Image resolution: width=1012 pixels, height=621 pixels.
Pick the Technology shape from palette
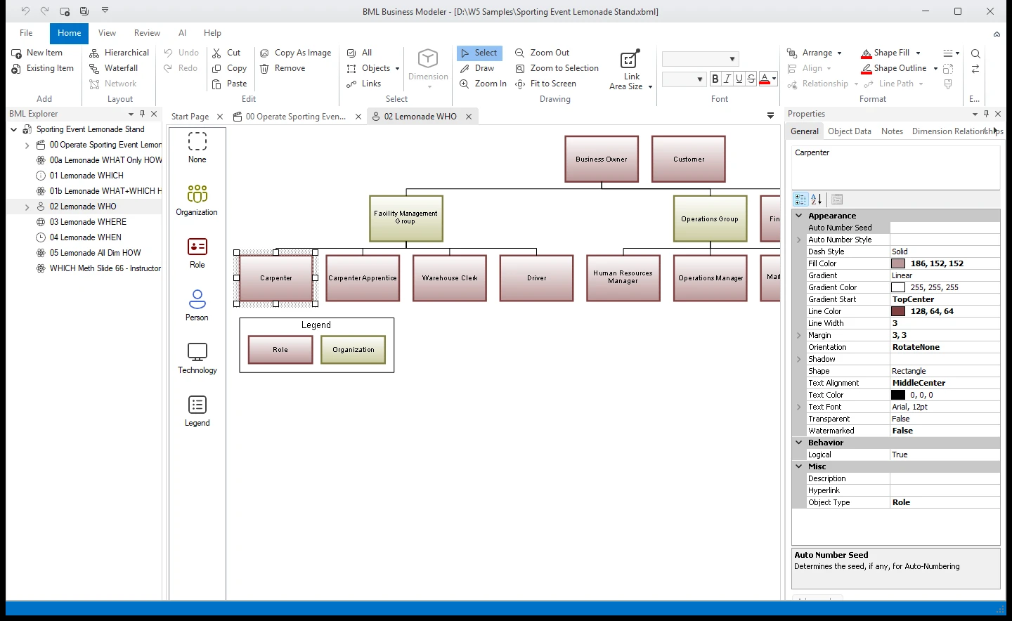coord(197,358)
